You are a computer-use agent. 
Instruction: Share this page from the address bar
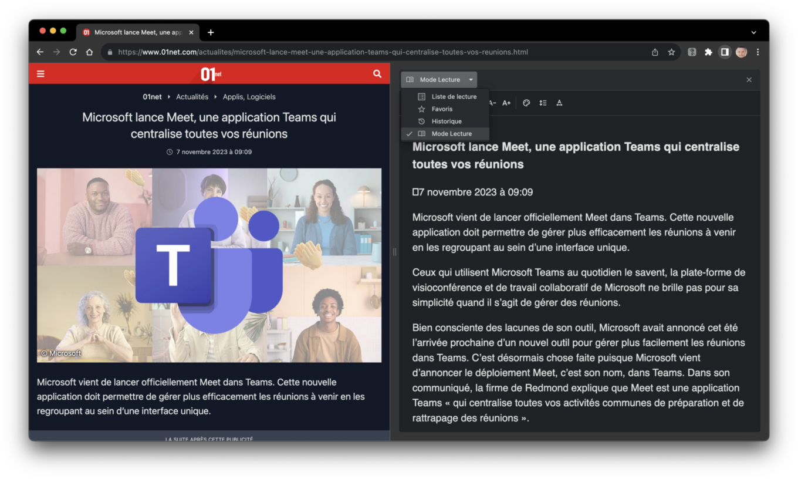click(x=655, y=52)
